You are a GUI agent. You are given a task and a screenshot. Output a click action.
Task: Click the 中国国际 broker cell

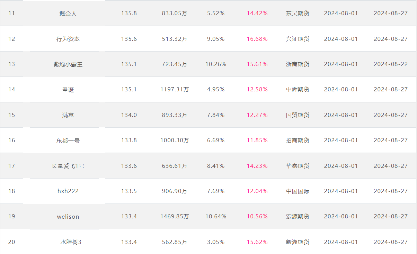coord(298,191)
